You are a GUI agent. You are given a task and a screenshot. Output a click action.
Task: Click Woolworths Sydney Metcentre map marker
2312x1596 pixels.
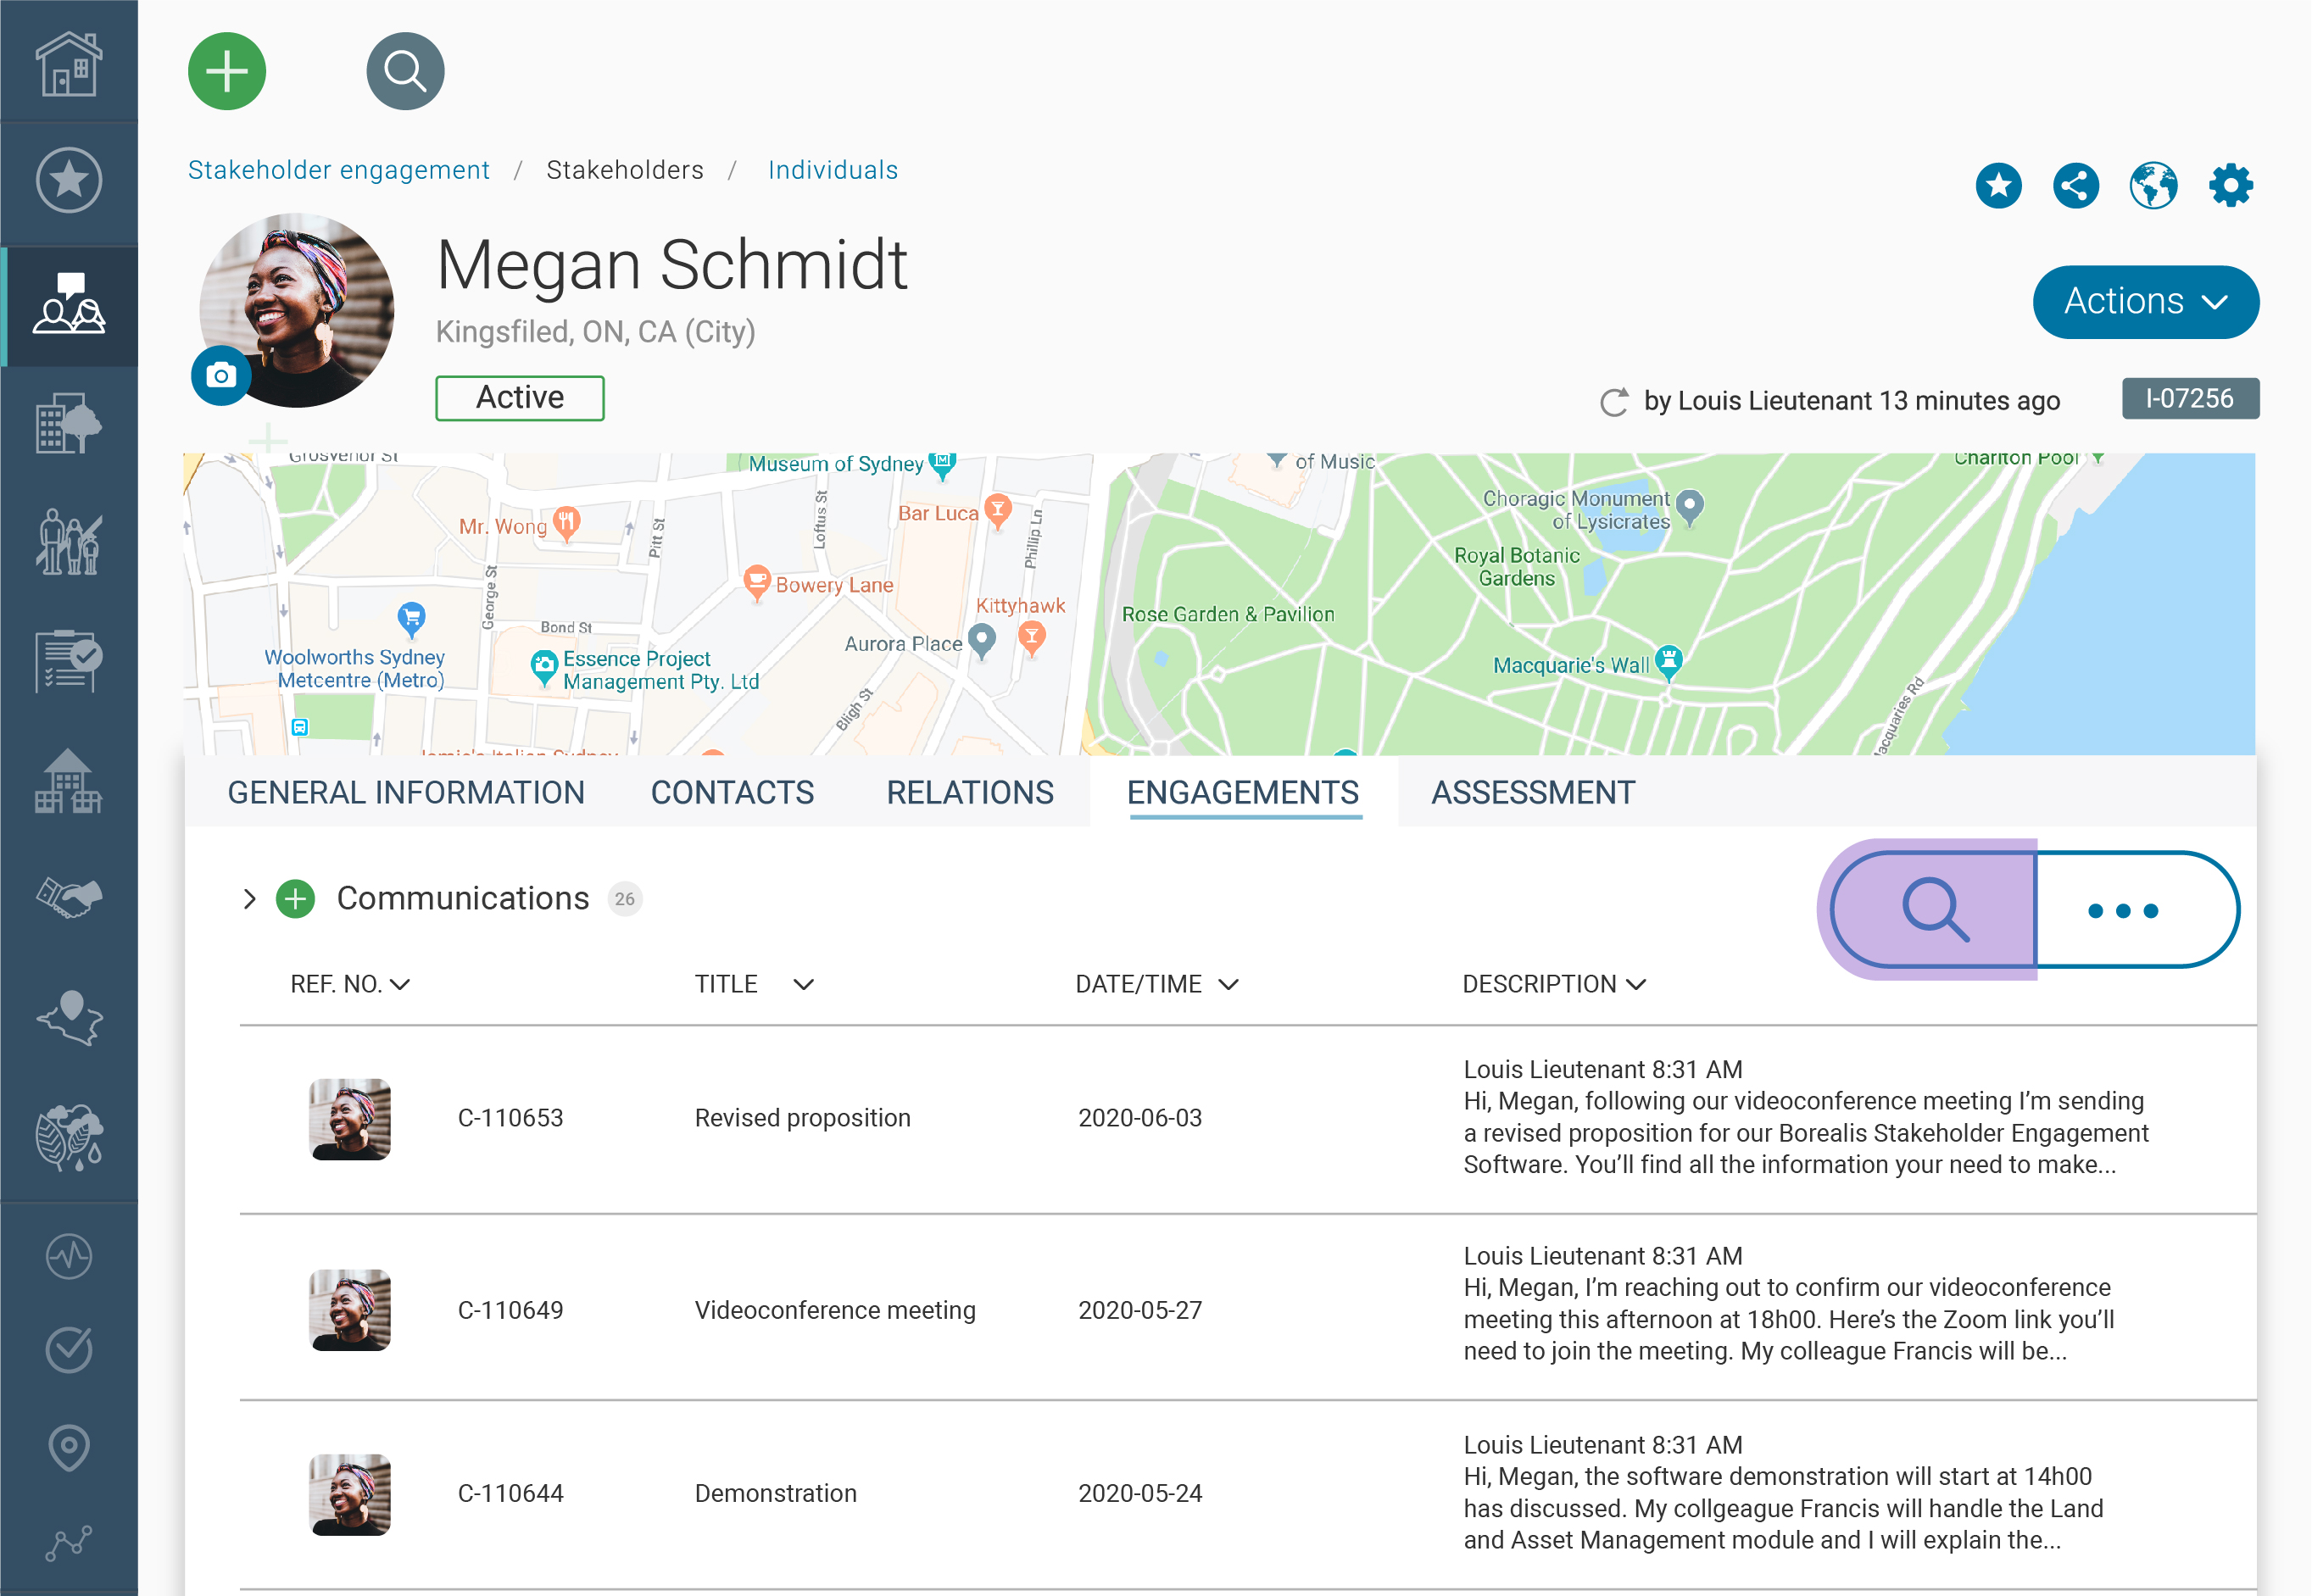(x=411, y=619)
